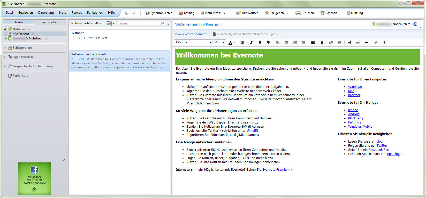Insert a to-do checkbox
Screen dimensions: 426x198
[x=349, y=43]
